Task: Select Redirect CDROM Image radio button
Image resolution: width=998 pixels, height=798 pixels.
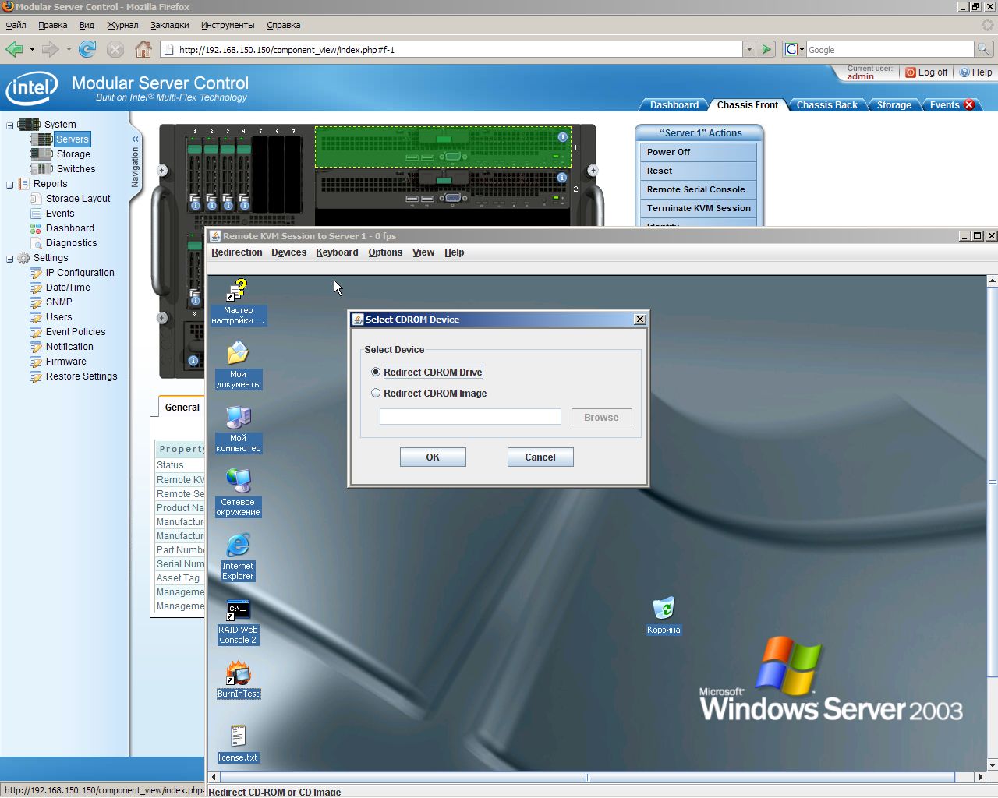Action: tap(376, 394)
